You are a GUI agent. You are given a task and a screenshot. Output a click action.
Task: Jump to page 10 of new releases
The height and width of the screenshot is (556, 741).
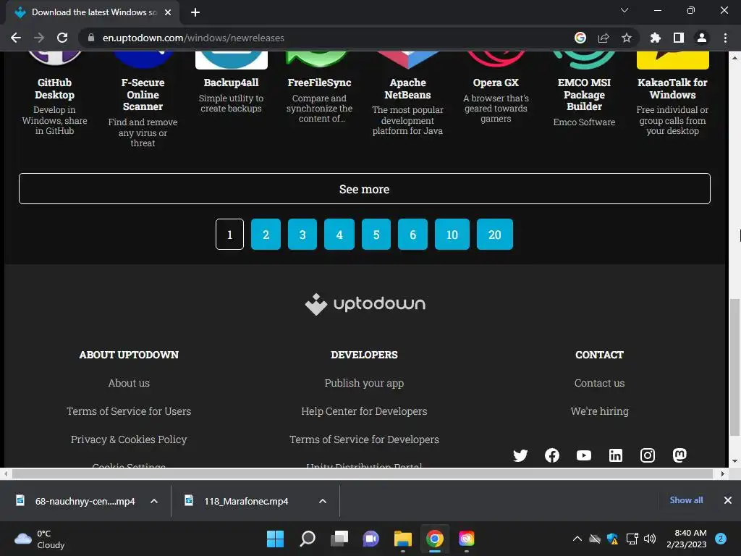click(452, 234)
